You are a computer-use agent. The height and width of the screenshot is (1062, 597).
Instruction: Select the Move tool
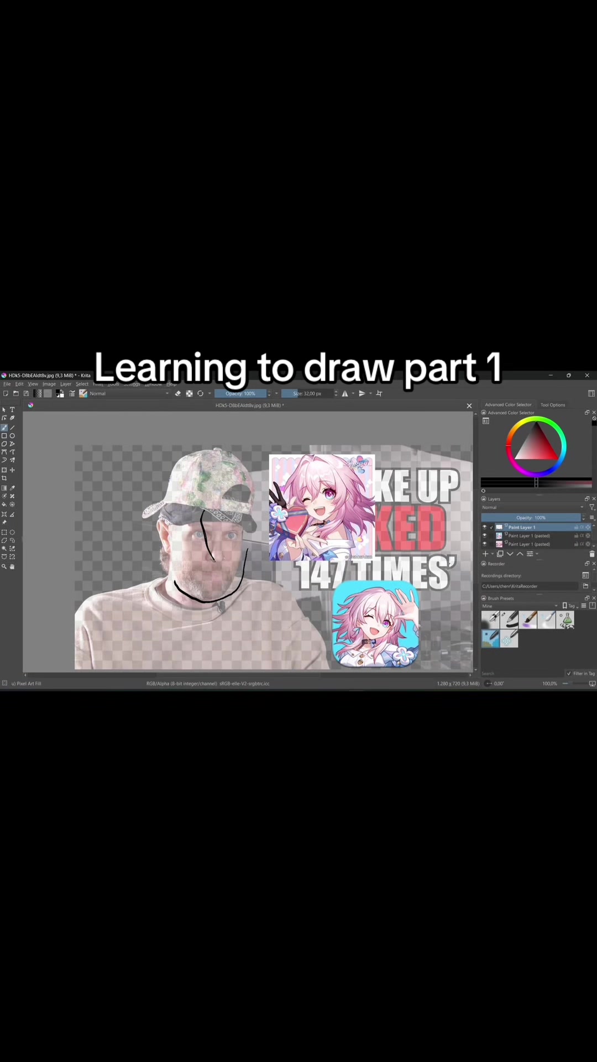click(x=12, y=470)
